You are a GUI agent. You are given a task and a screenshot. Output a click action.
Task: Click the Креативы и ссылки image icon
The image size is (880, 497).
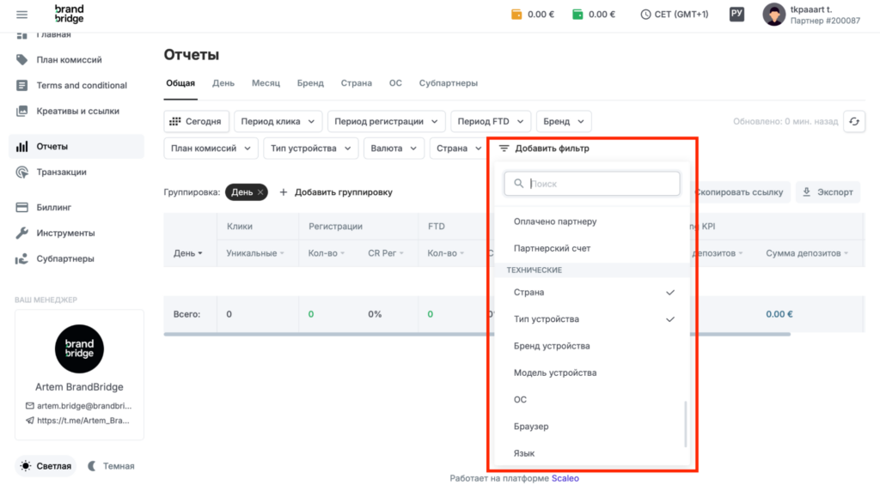click(21, 111)
